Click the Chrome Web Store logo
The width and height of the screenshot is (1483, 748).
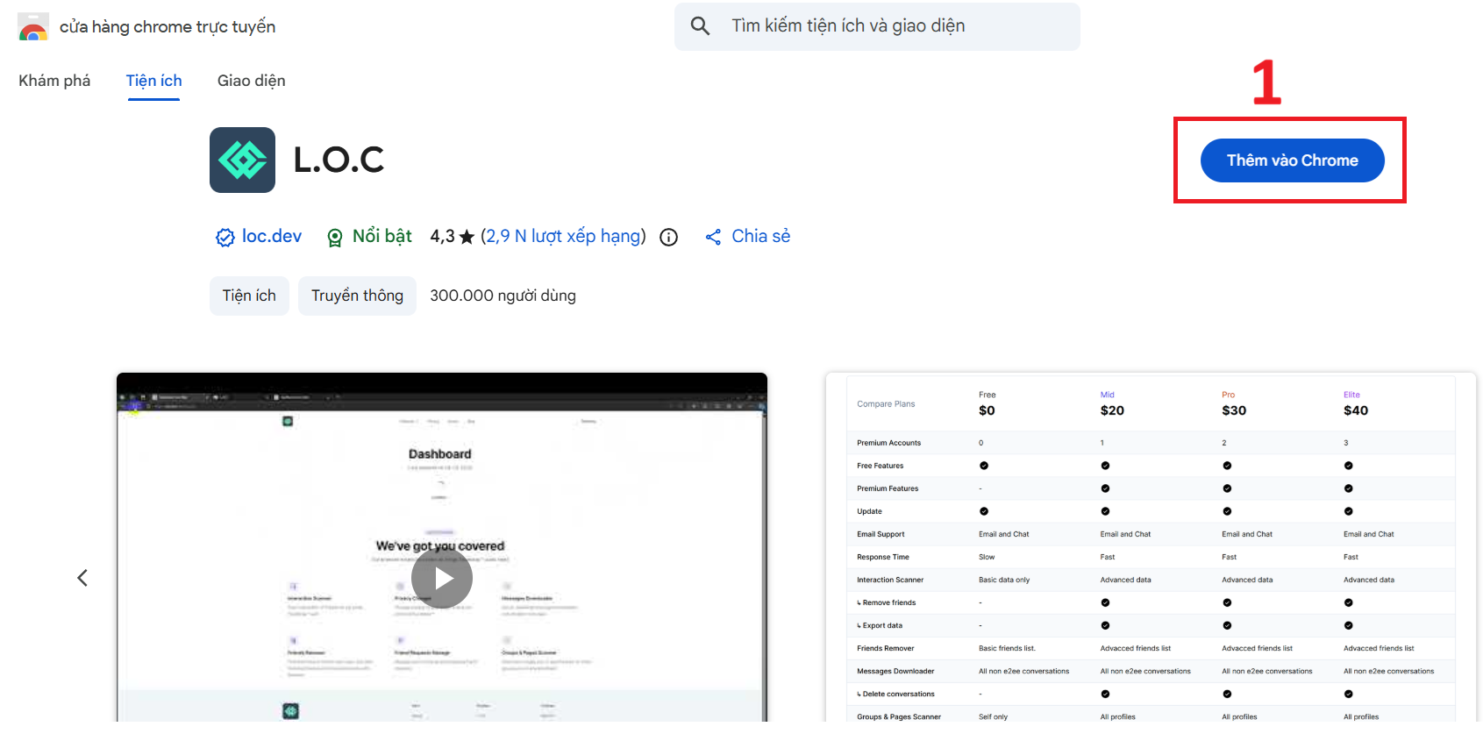(x=33, y=27)
